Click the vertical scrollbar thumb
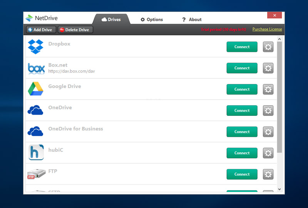Image resolution: width=308 pixels, height=208 pixels. click(x=280, y=97)
